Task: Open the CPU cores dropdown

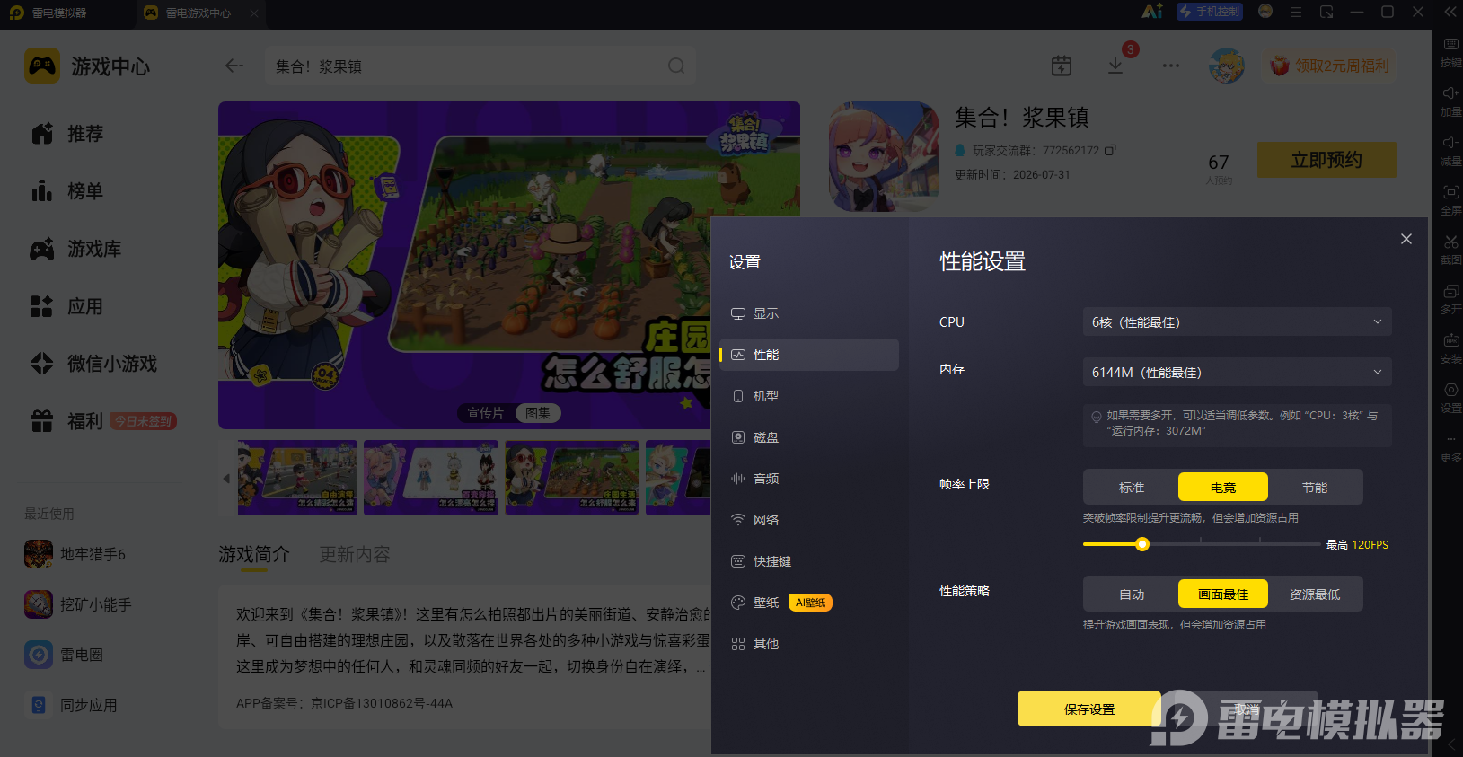Action: coord(1237,321)
